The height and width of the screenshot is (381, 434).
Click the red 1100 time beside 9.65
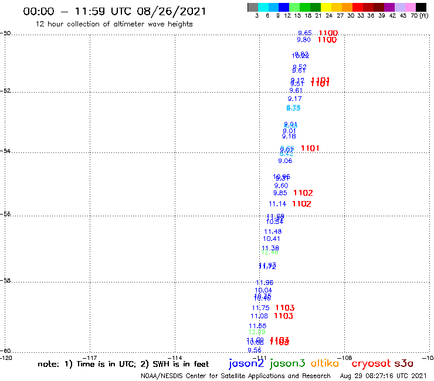pos(328,33)
